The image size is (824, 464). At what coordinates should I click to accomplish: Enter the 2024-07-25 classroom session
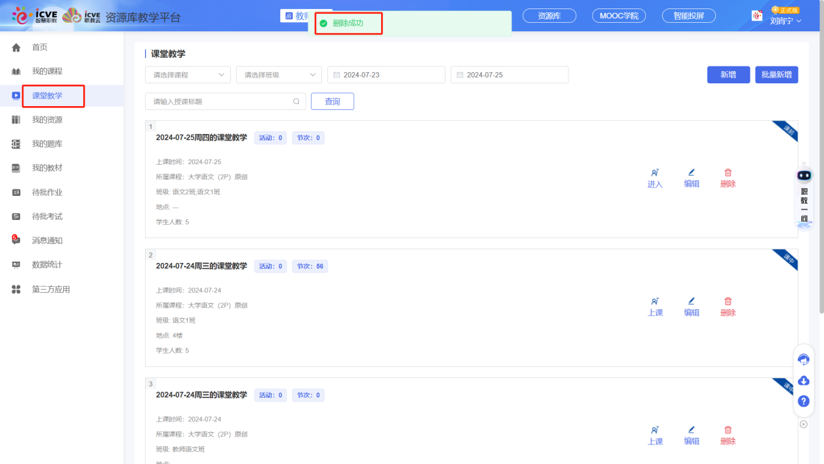coord(655,178)
